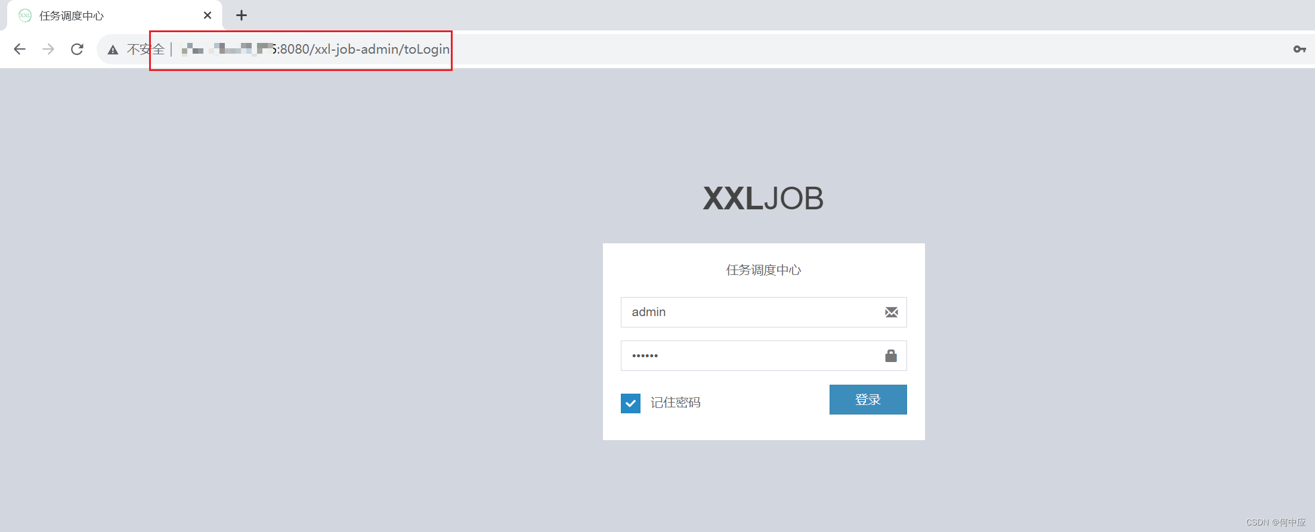Toggle the 记住密码 checkbox

pos(630,403)
